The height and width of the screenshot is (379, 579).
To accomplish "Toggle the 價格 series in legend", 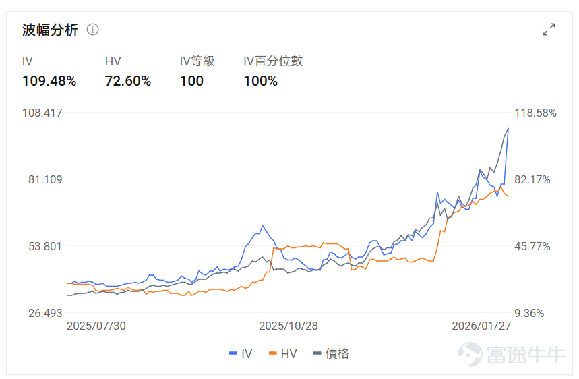I will tap(331, 353).
